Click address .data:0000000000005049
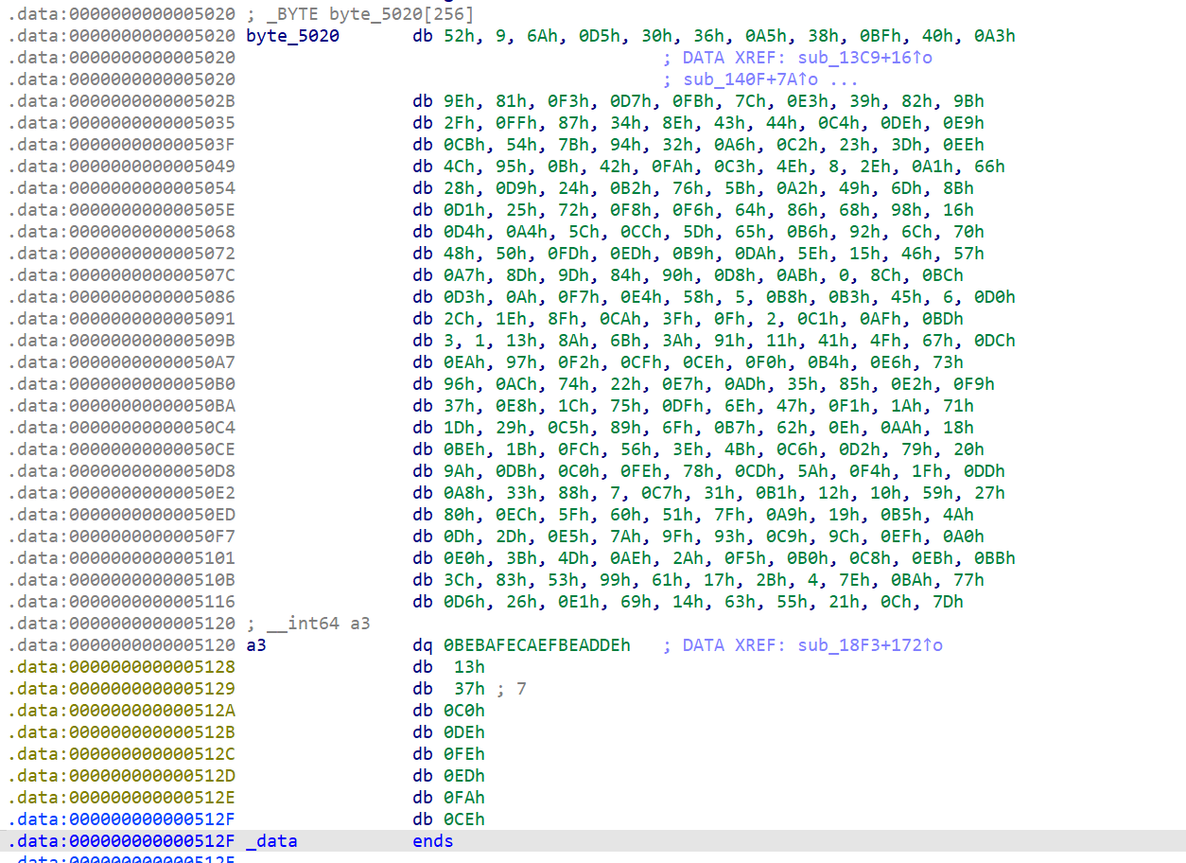 122,167
